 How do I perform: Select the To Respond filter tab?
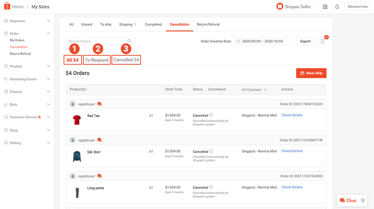tap(96, 60)
